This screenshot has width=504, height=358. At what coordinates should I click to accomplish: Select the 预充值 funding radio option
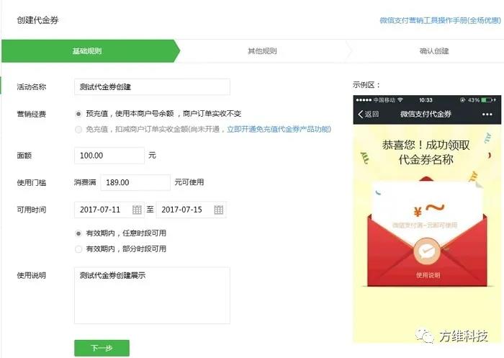click(78, 114)
